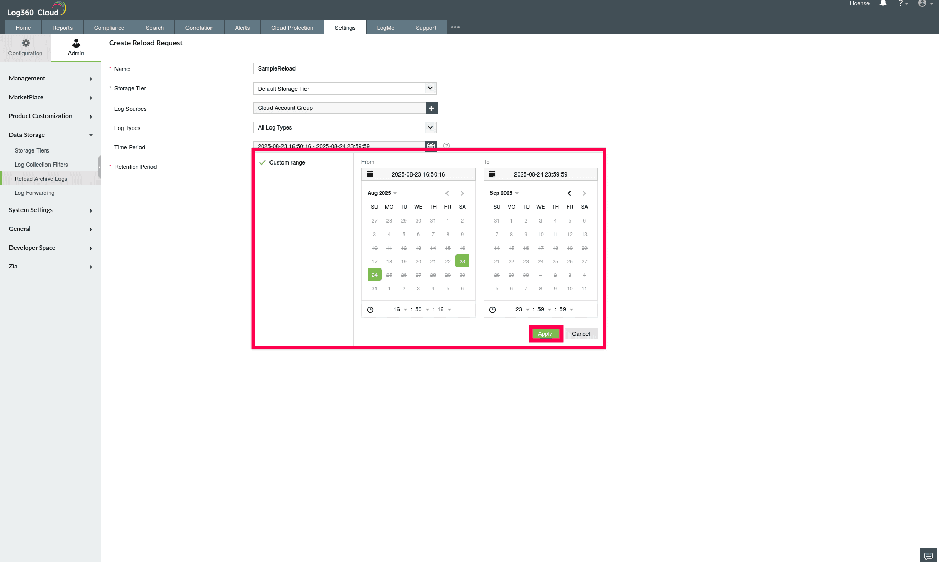The height and width of the screenshot is (562, 939).
Task: Collapse the sidebar using the handle
Action: 99,167
